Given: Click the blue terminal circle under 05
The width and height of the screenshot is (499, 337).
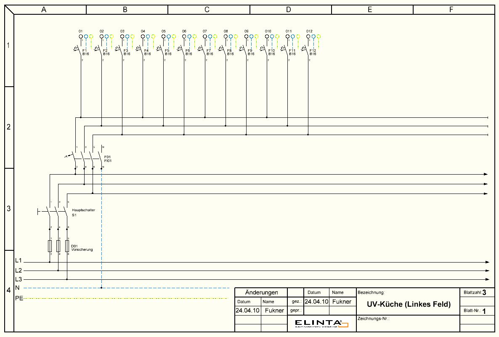Looking at the screenshot, I should pyautogui.click(x=168, y=37).
